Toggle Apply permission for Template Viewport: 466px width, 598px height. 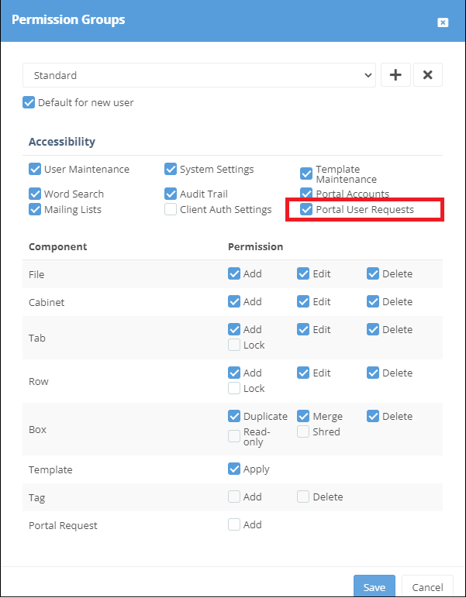tap(234, 469)
